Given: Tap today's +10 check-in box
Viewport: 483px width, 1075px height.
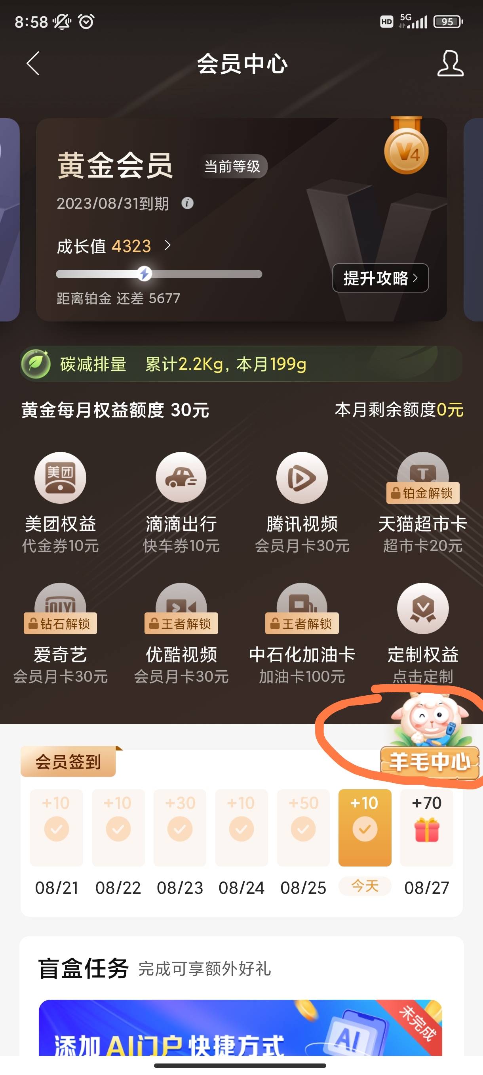Looking at the screenshot, I should point(365,827).
